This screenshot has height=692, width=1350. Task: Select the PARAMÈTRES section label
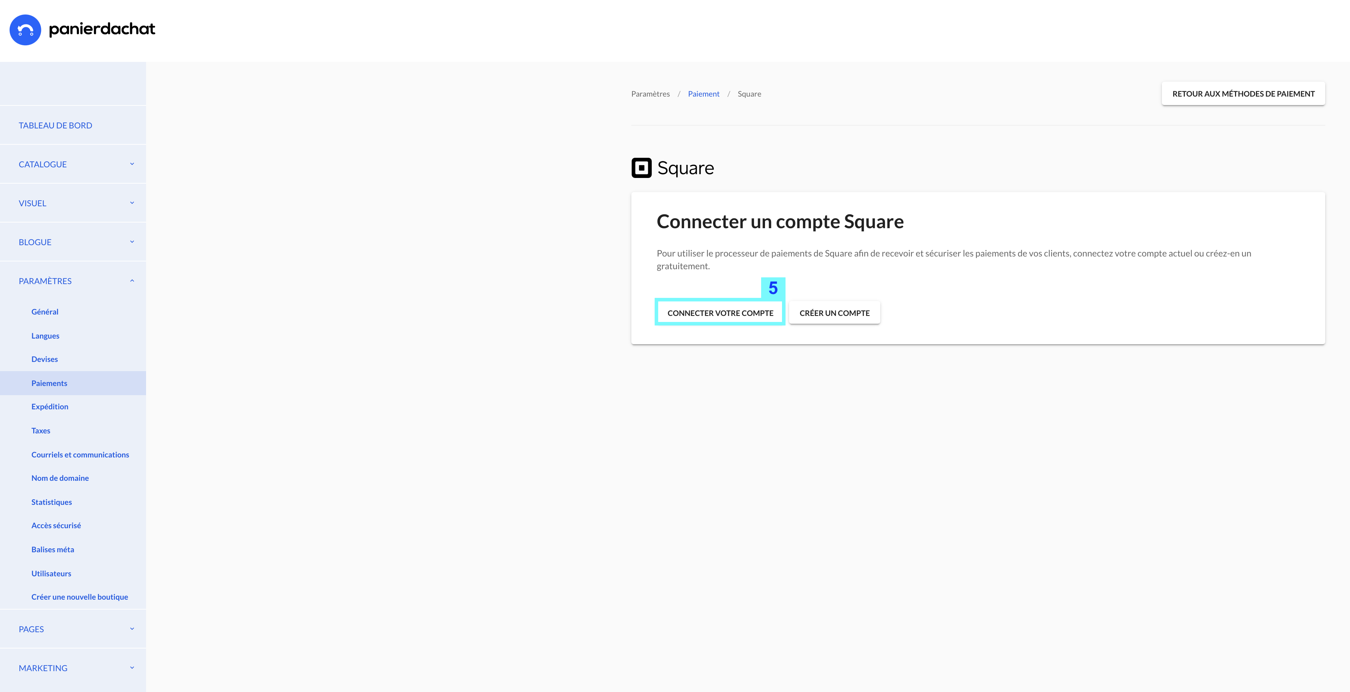(x=45, y=281)
